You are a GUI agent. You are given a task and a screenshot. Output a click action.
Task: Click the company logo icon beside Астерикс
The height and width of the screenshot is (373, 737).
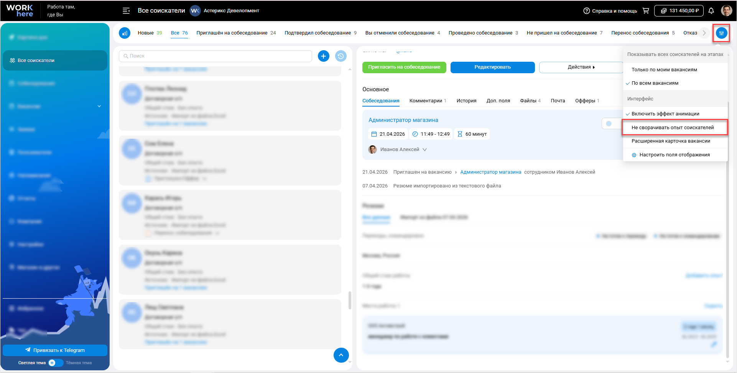[195, 11]
